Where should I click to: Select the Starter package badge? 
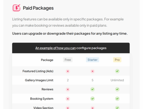point(92,60)
